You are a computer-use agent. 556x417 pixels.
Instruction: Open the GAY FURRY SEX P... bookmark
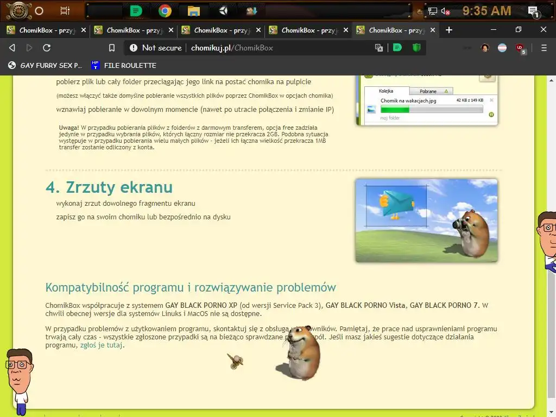click(45, 65)
